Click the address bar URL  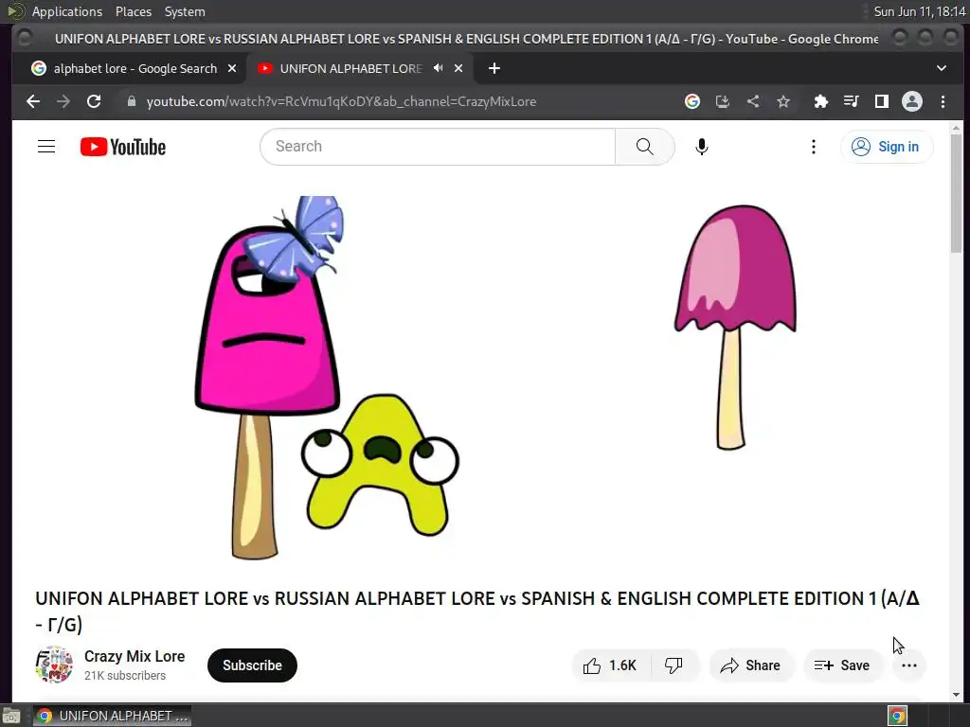tap(341, 101)
